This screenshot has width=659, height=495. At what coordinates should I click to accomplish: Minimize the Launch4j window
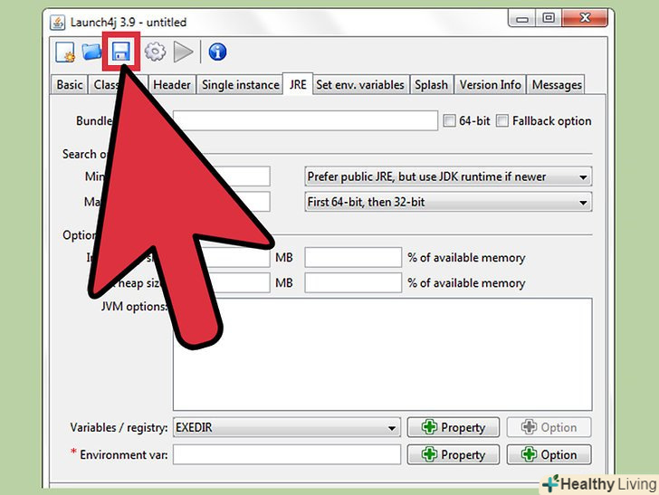[x=522, y=19]
